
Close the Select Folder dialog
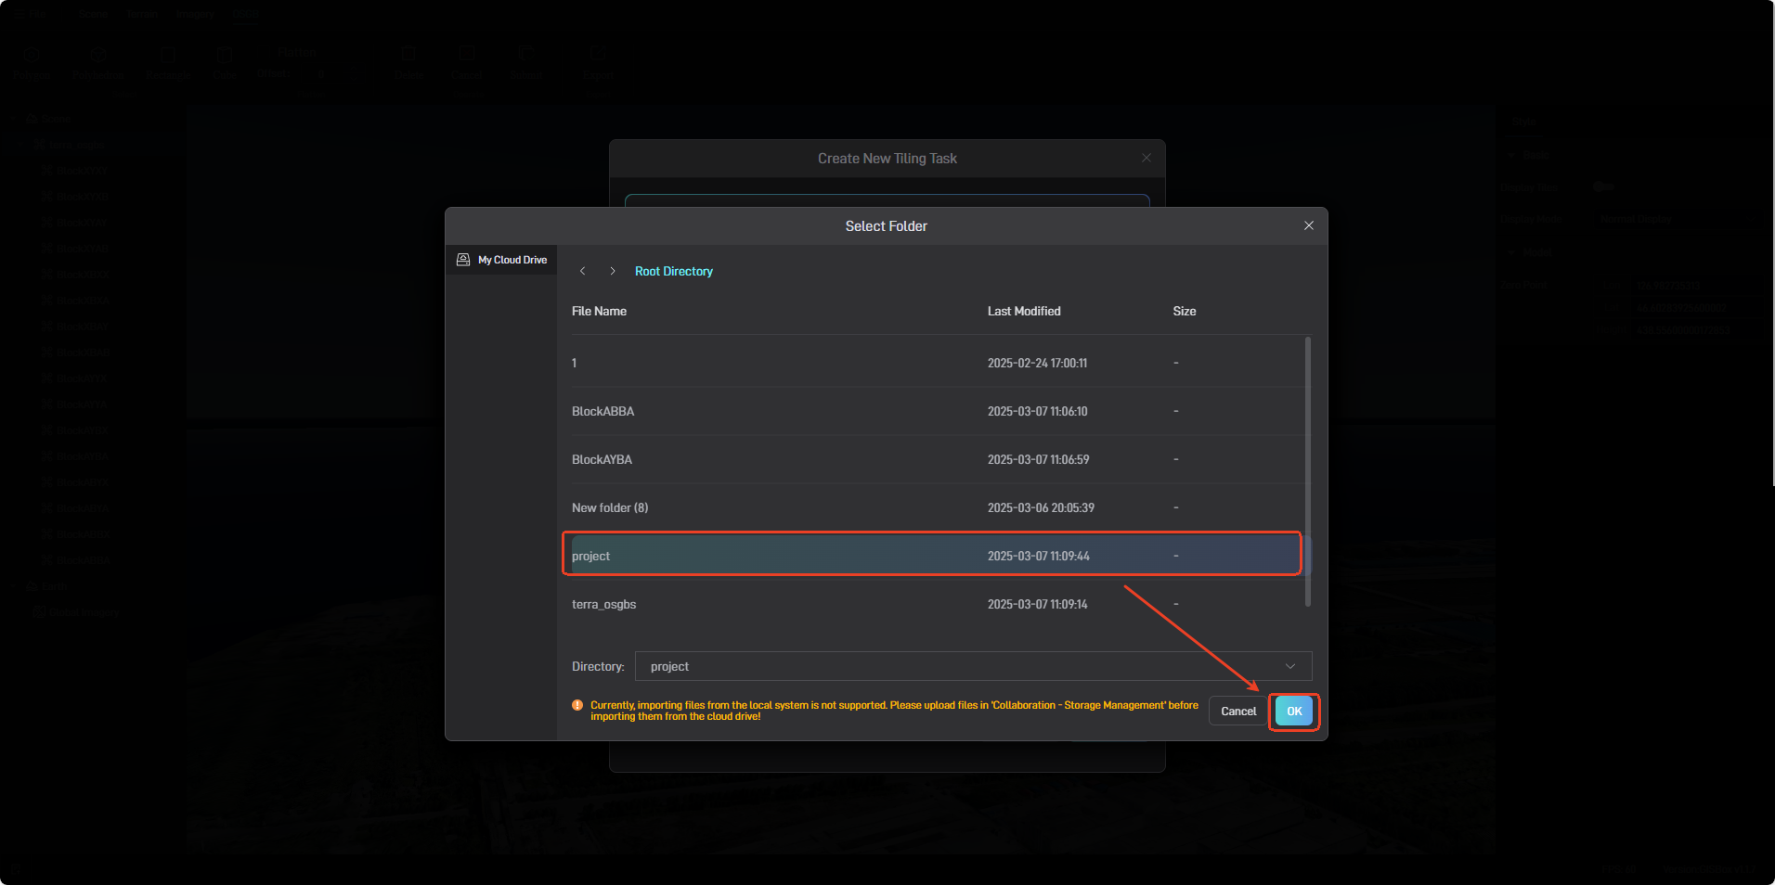click(x=1308, y=225)
